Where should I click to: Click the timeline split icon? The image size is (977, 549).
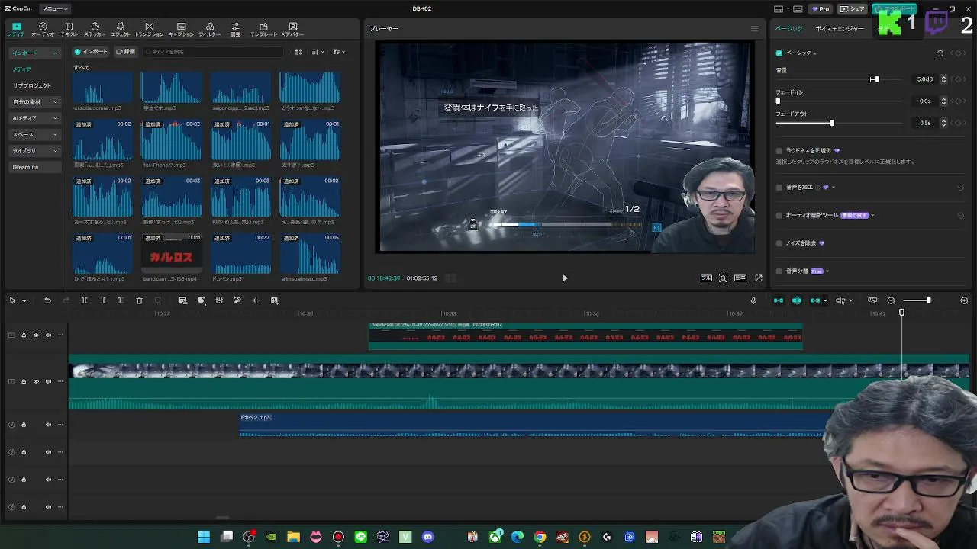pyautogui.click(x=84, y=300)
